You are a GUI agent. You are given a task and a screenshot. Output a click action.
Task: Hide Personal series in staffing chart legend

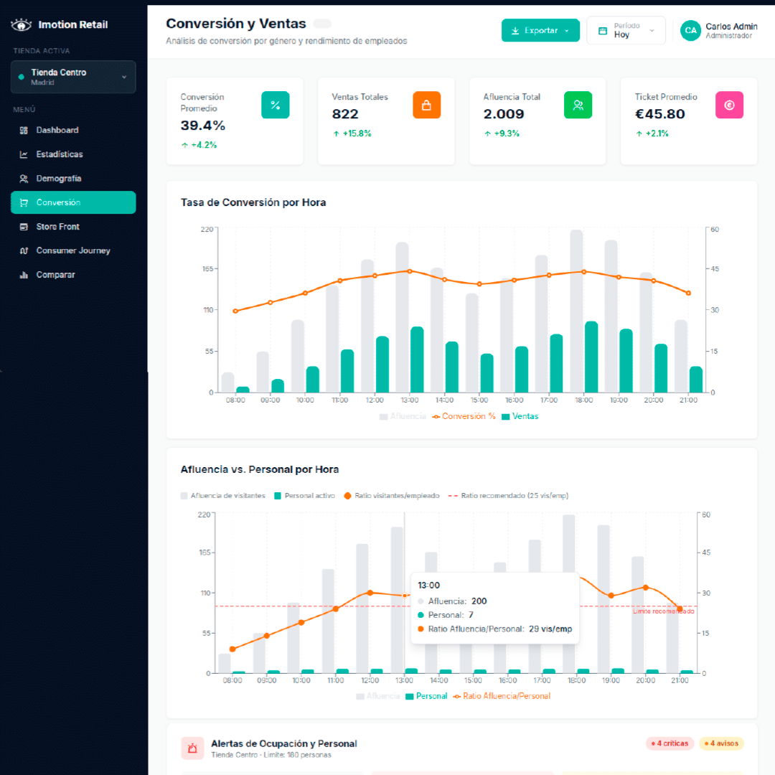click(x=426, y=696)
